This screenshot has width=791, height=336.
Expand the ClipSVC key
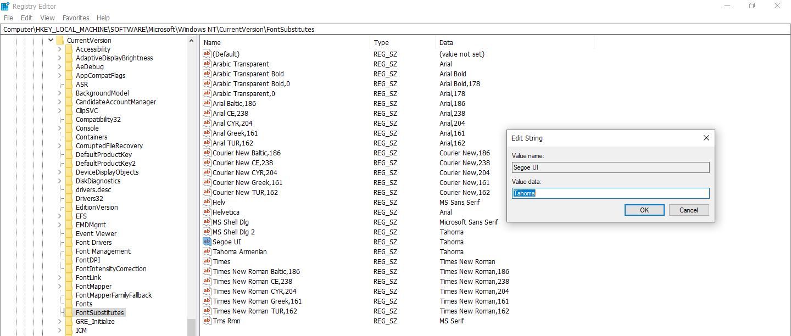pos(60,110)
